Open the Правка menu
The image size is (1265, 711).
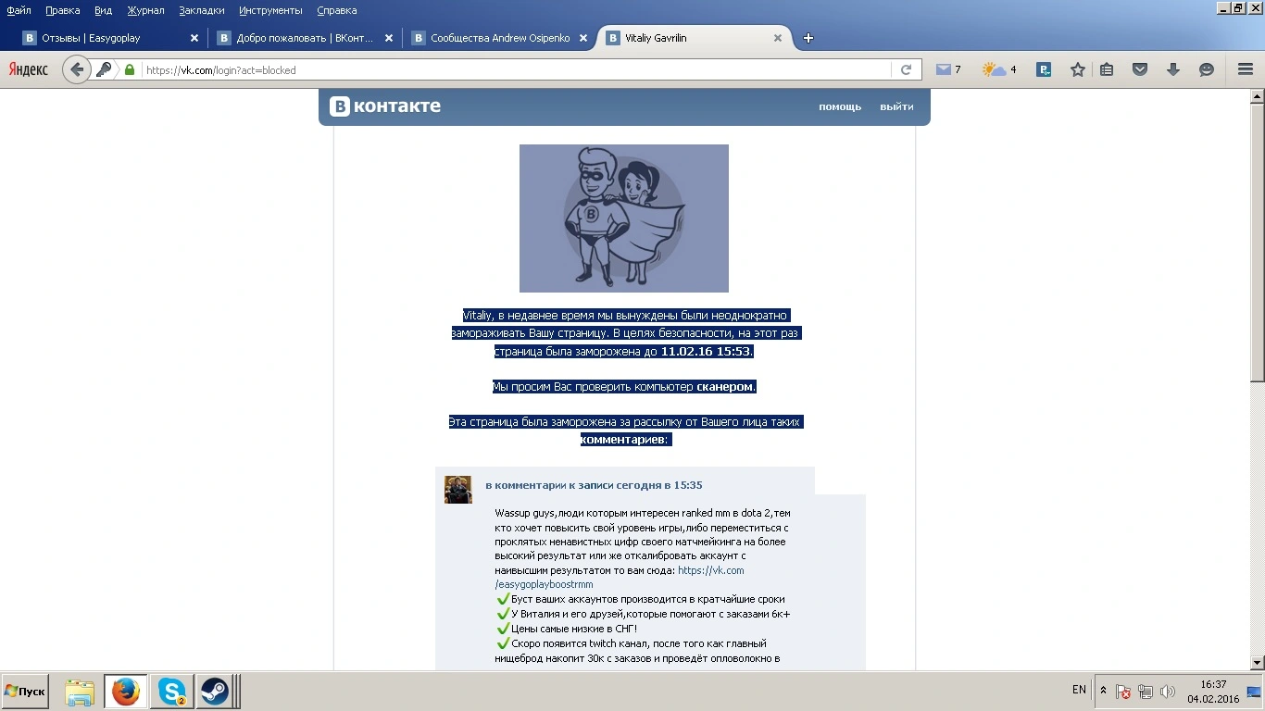[x=62, y=10]
